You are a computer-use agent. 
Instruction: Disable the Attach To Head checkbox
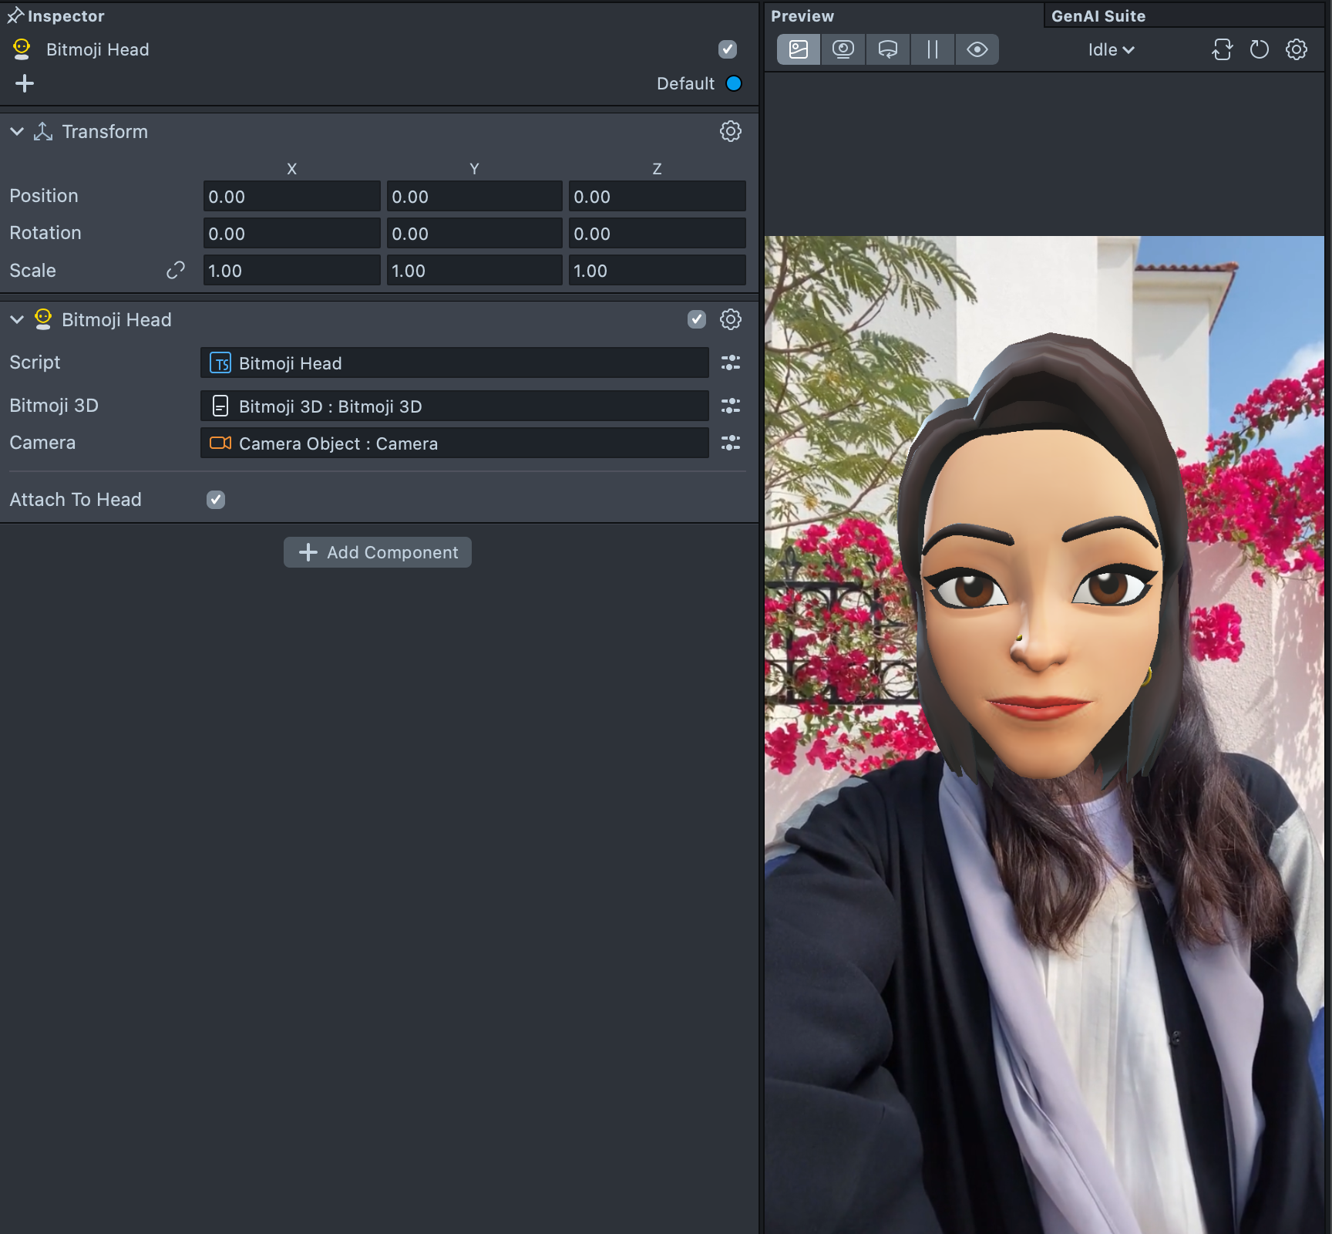click(216, 500)
